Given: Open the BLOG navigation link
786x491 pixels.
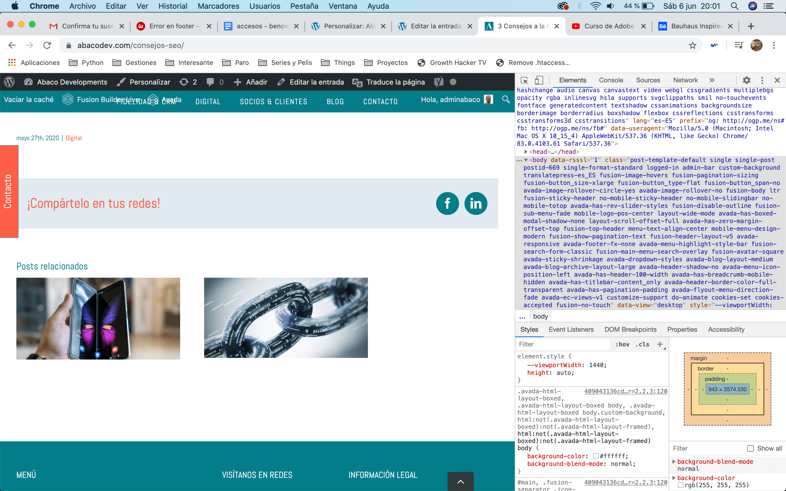Looking at the screenshot, I should (335, 102).
